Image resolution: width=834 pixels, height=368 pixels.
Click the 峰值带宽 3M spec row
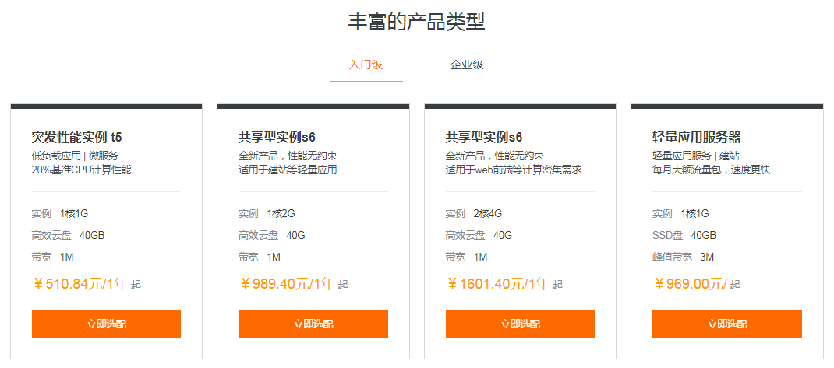coord(683,257)
